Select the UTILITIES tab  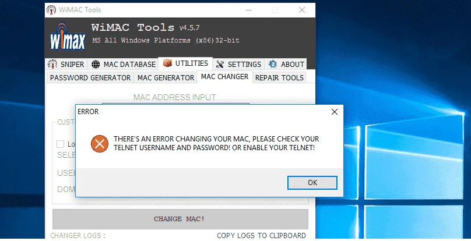coord(185,63)
